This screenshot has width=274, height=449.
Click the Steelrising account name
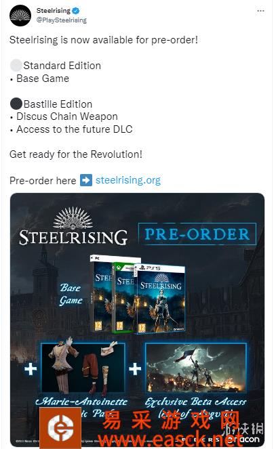tap(54, 11)
